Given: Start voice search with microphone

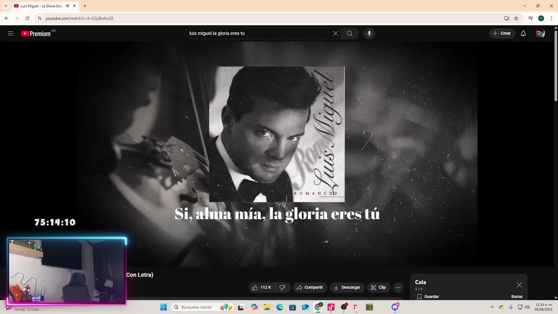Looking at the screenshot, I should point(369,34).
